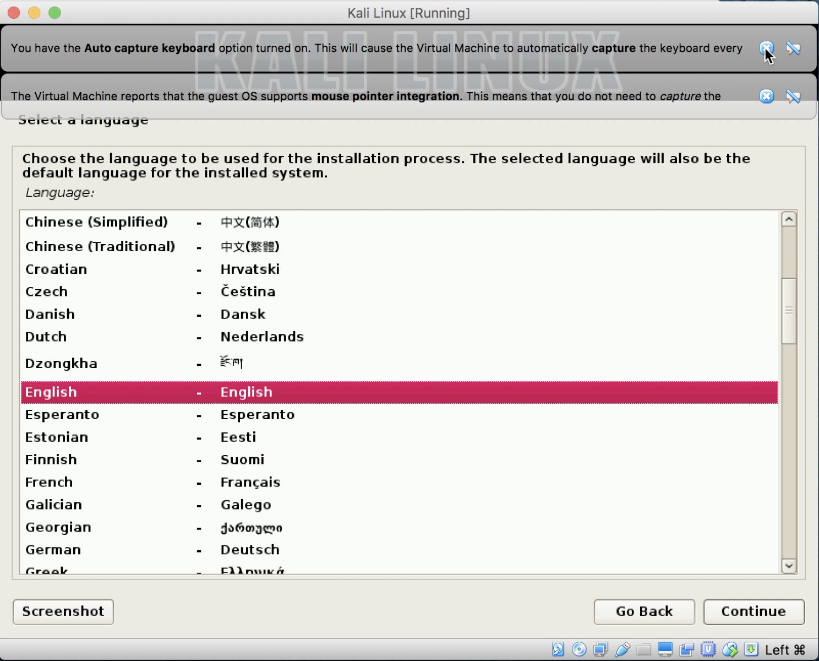819x661 pixels.
Task: Select Estonian - Eesti row
Action: pos(400,437)
